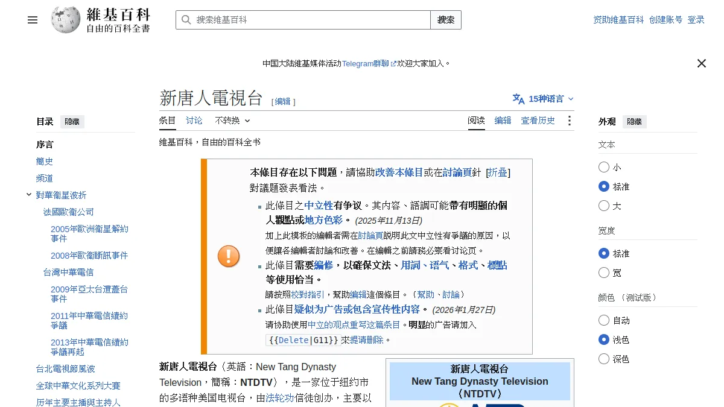Open the Telegram群聊 external link

click(x=369, y=63)
